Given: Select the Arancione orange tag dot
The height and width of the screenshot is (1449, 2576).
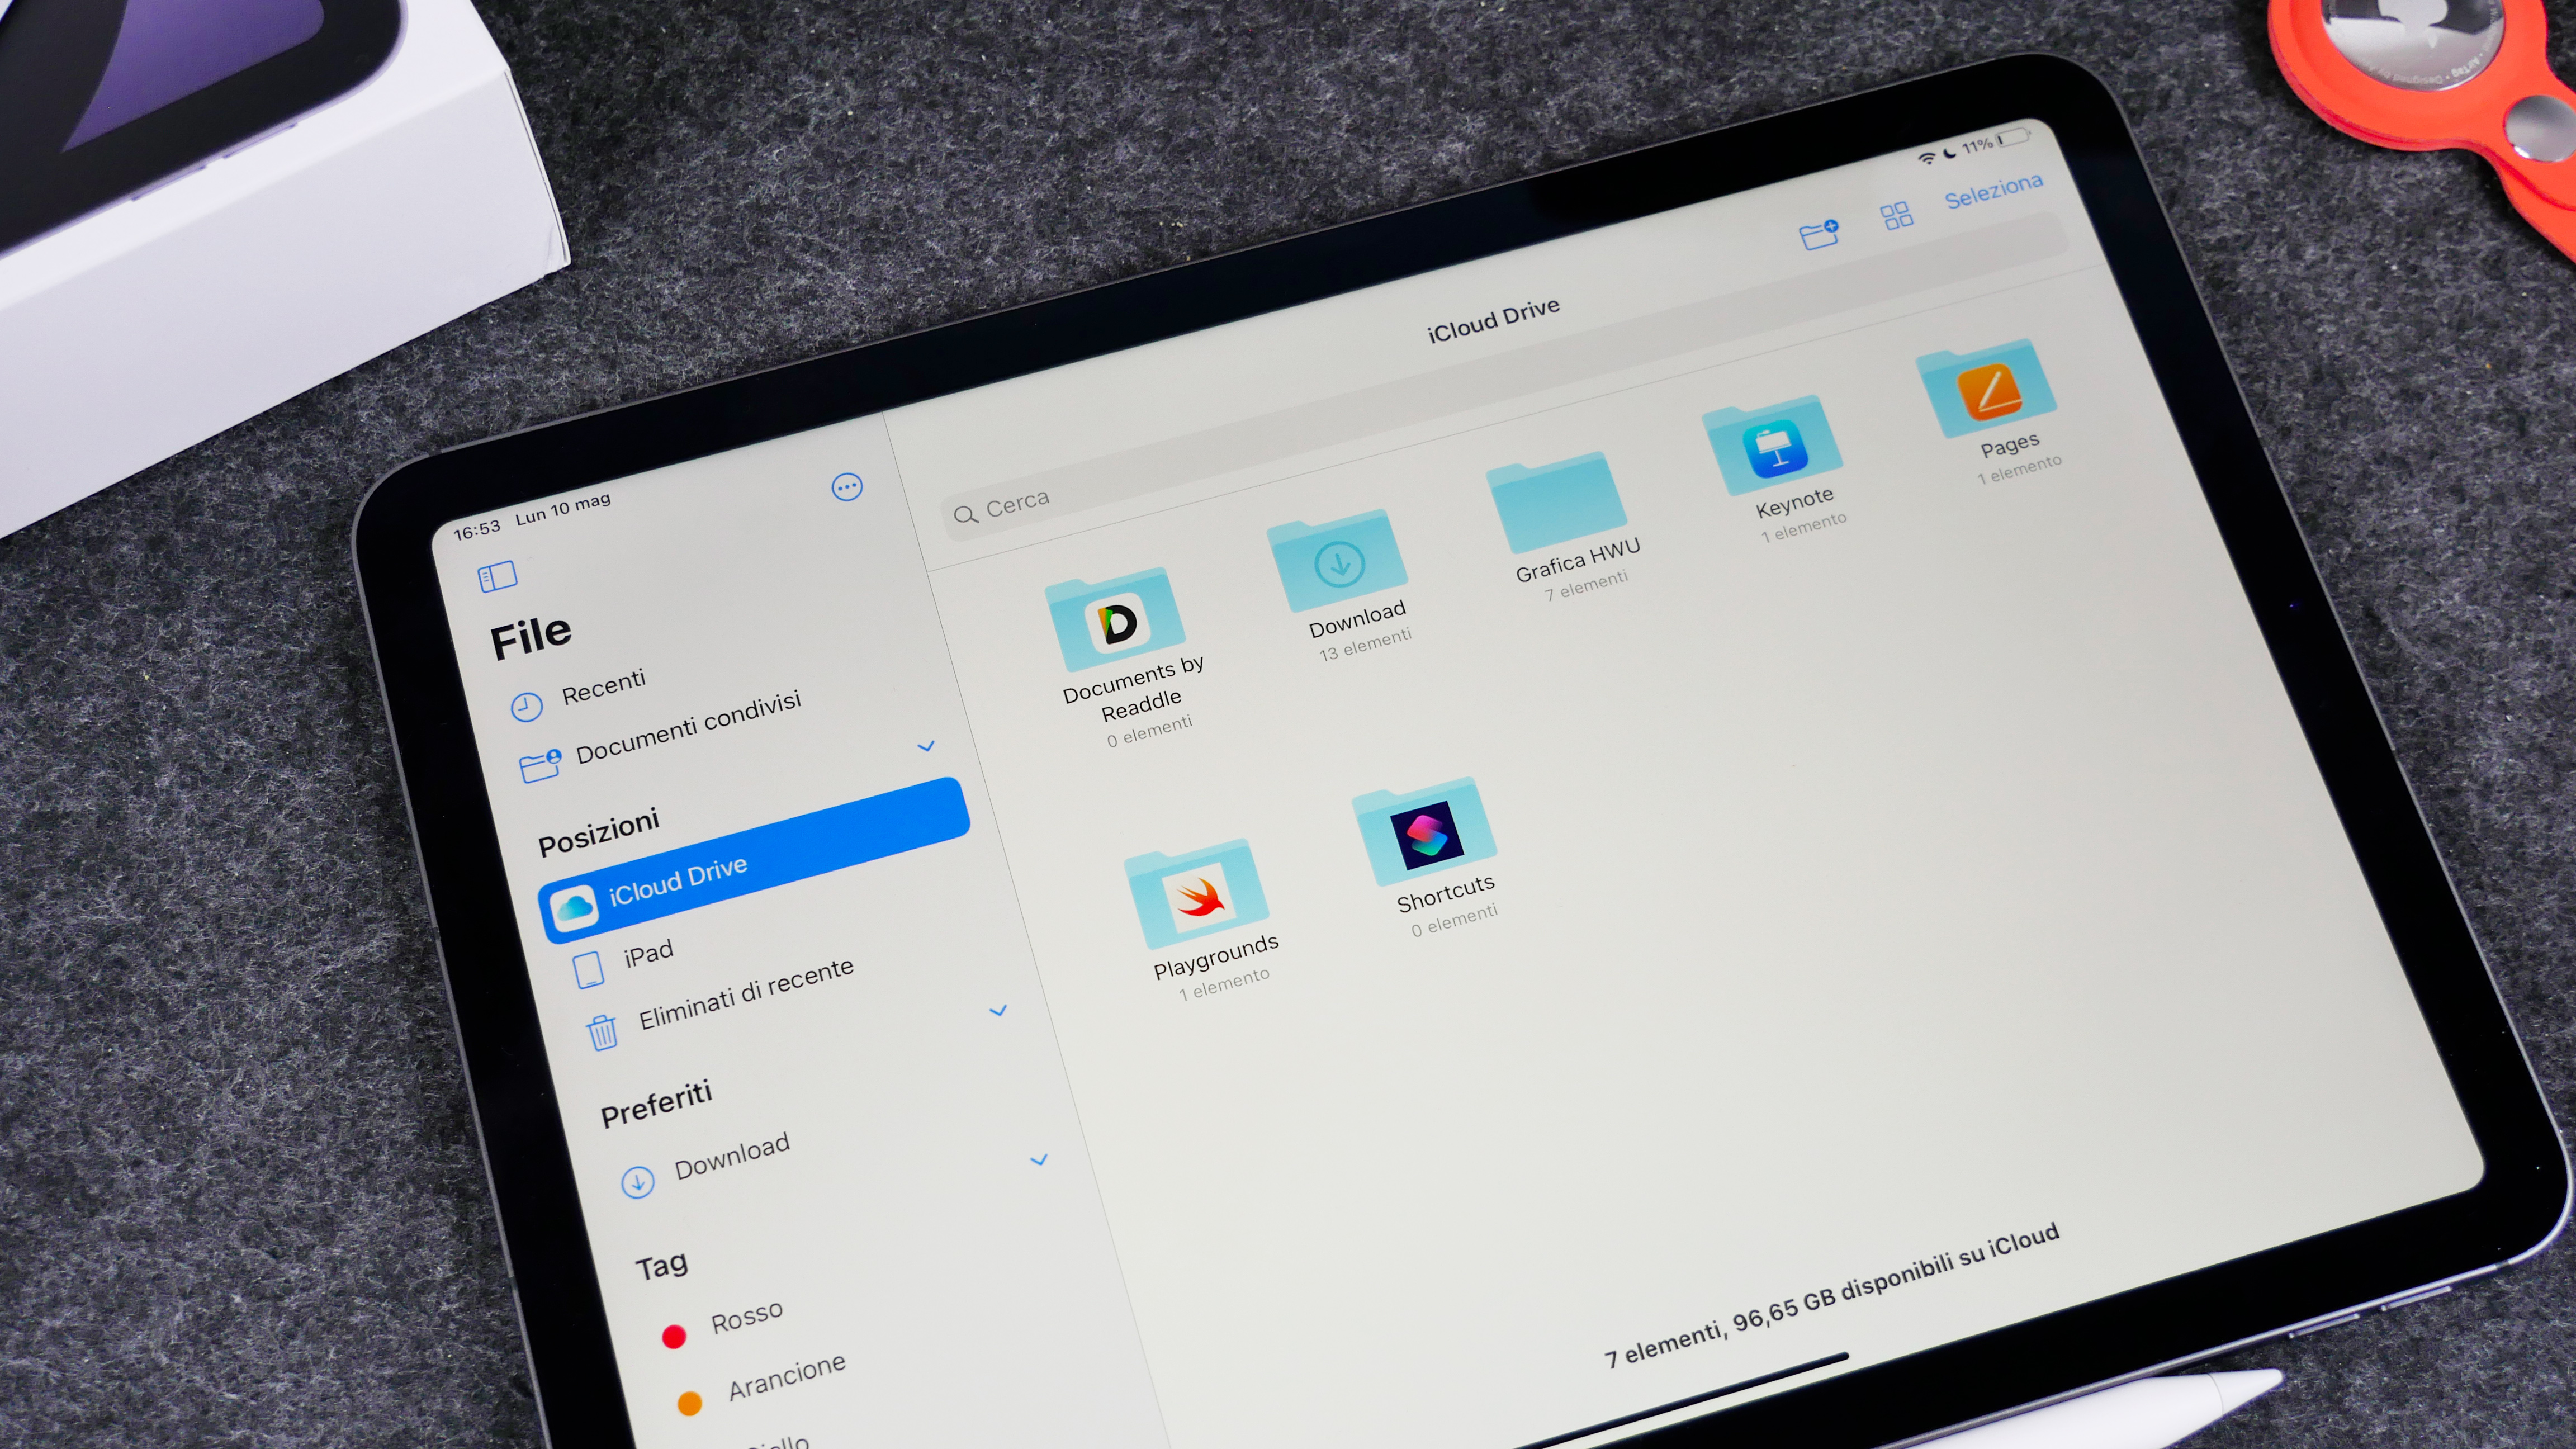Looking at the screenshot, I should coord(689,1404).
